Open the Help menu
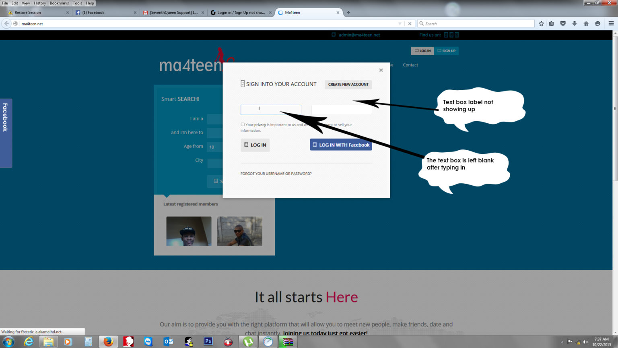618x348 pixels. click(x=90, y=3)
